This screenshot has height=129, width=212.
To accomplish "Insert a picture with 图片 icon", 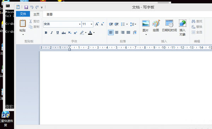I will 146,24.
